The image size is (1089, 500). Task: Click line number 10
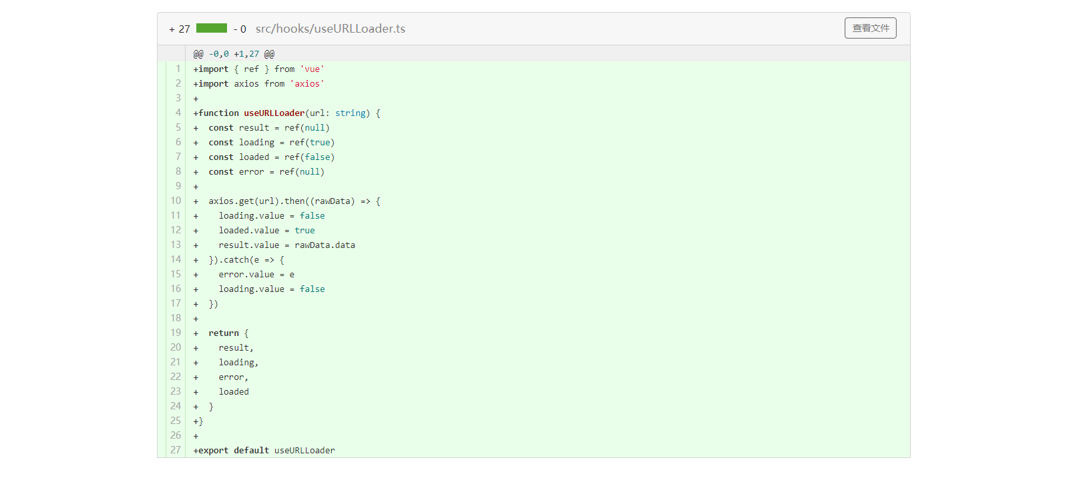pyautogui.click(x=176, y=201)
